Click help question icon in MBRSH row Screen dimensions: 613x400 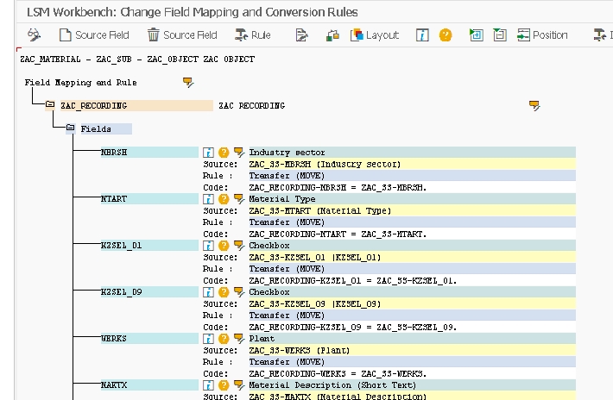[x=224, y=153]
